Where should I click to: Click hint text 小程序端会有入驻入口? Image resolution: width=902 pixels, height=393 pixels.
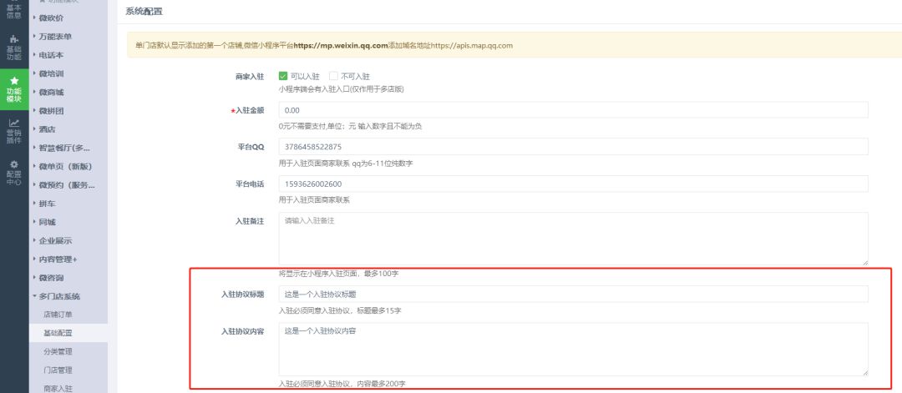342,89
